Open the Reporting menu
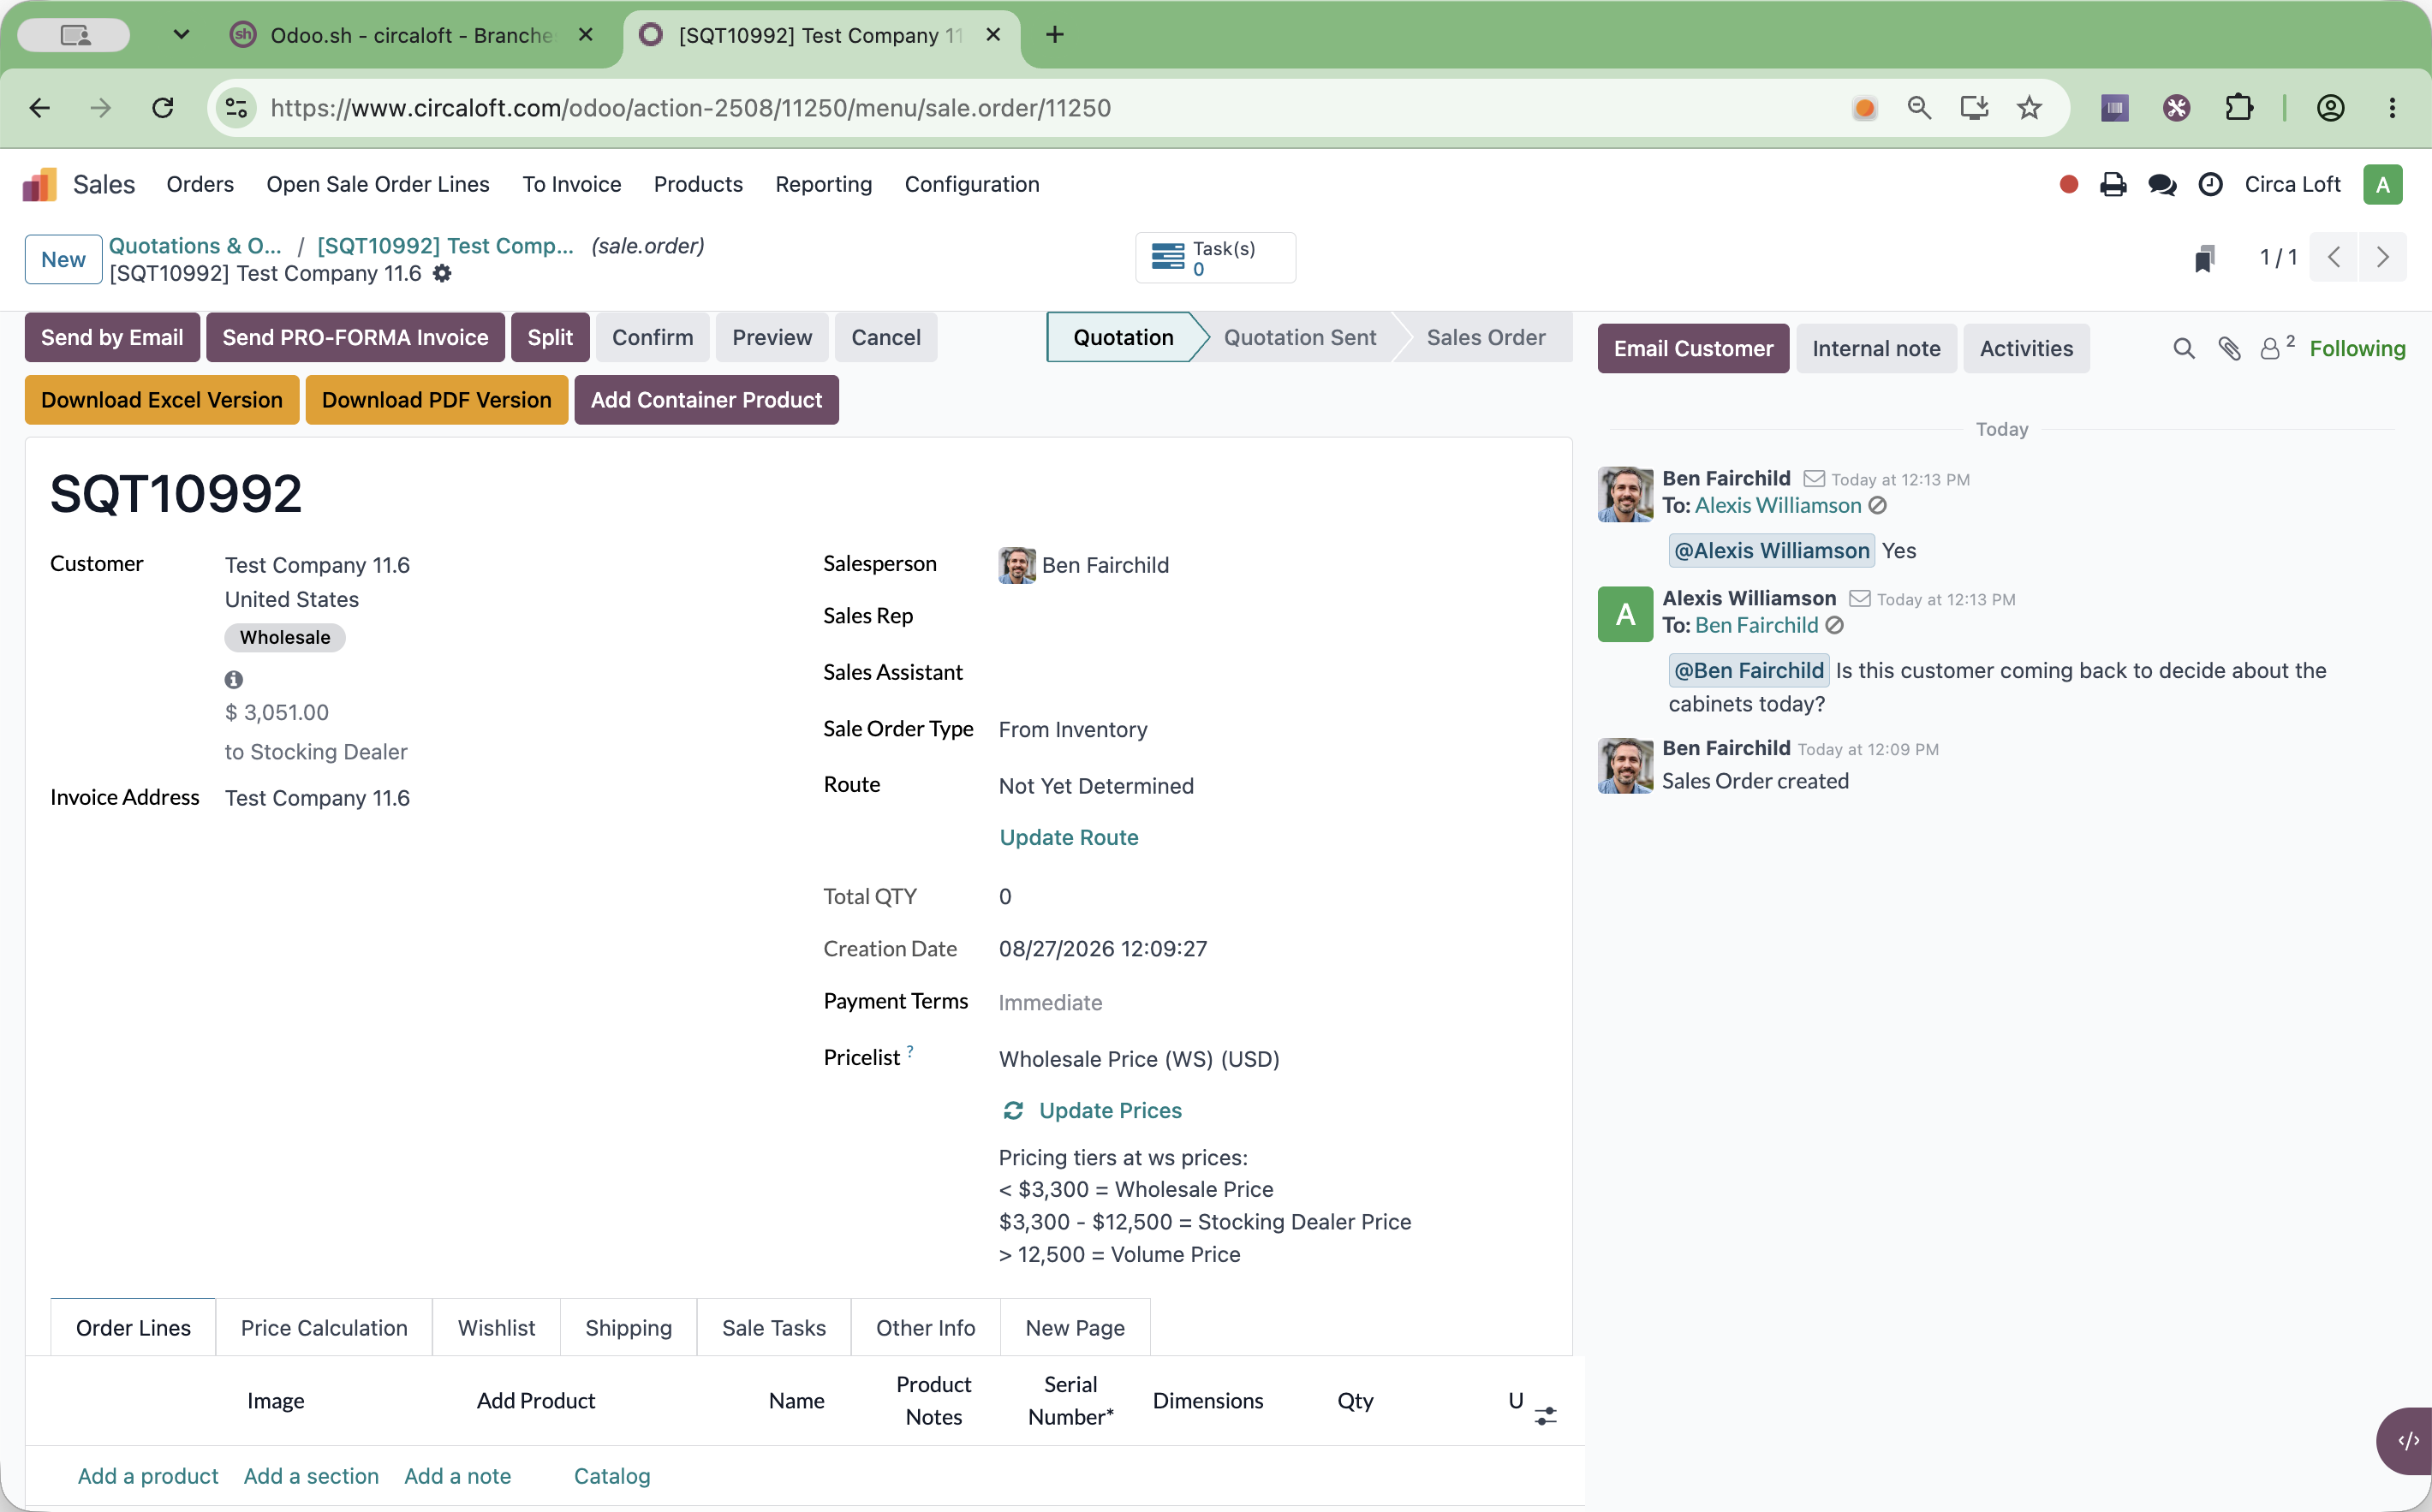 click(x=824, y=184)
